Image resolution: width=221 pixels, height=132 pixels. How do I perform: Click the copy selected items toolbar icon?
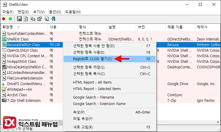(x=33, y=19)
